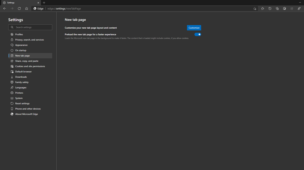Open Printers settings
Screen dimensions: 304x170
(30, 93)
